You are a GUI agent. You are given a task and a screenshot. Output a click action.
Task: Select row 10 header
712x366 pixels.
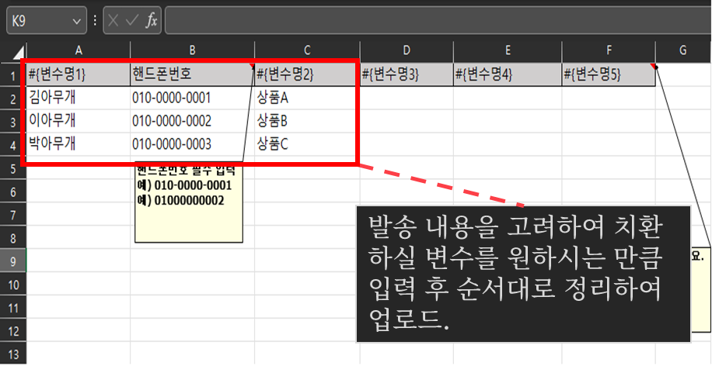tap(13, 285)
